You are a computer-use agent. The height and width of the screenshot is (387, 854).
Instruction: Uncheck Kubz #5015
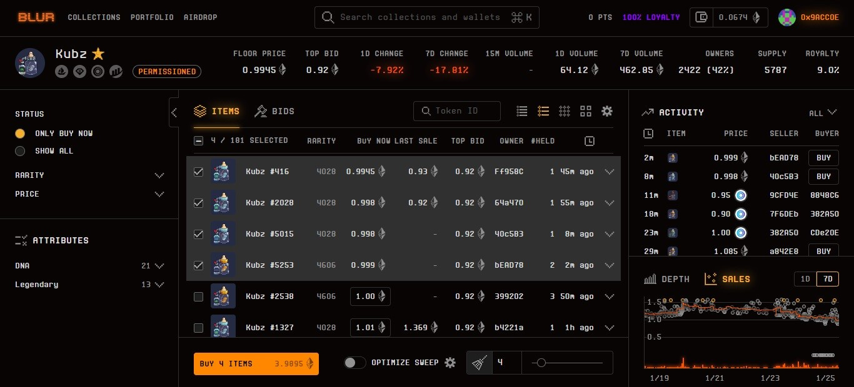(198, 234)
